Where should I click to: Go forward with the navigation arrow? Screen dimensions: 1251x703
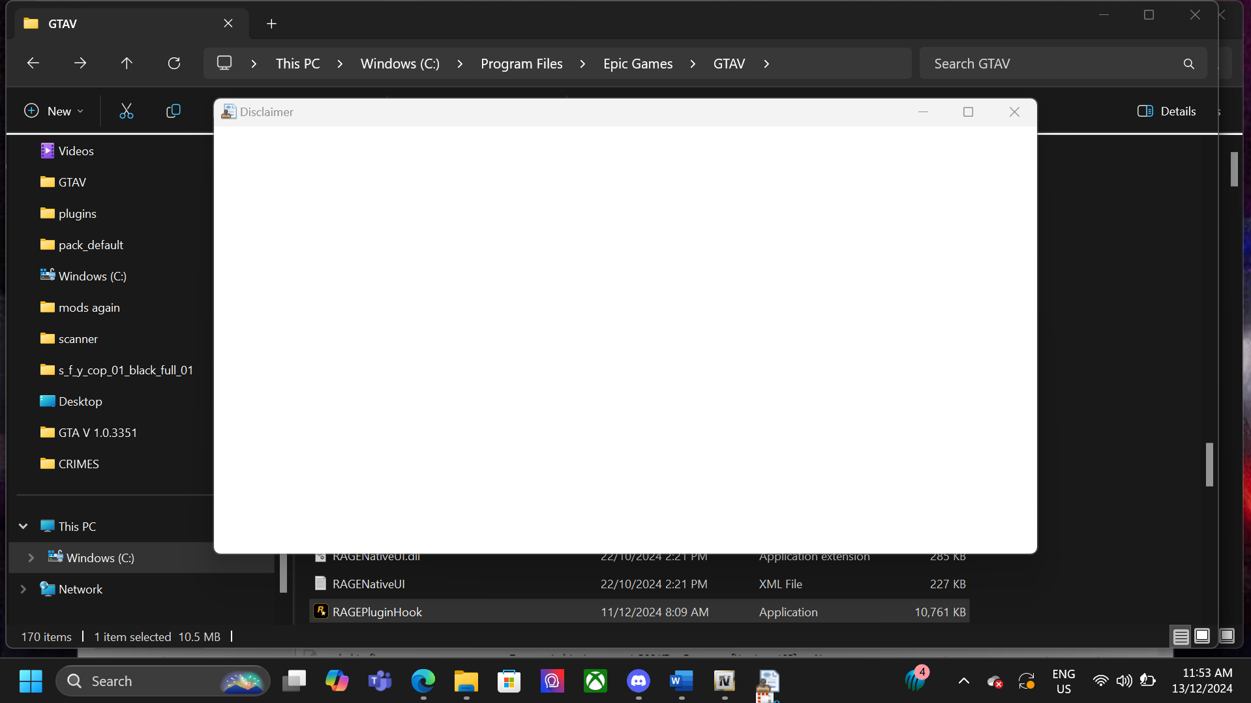pyautogui.click(x=80, y=63)
